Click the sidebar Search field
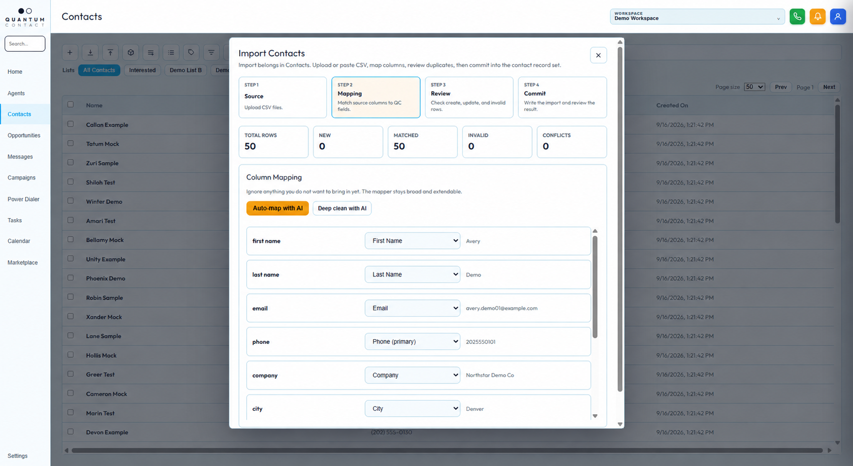The height and width of the screenshot is (466, 853). pyautogui.click(x=25, y=44)
